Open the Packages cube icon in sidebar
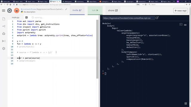This screenshot has height=107, width=191. pyautogui.click(x=4, y=34)
